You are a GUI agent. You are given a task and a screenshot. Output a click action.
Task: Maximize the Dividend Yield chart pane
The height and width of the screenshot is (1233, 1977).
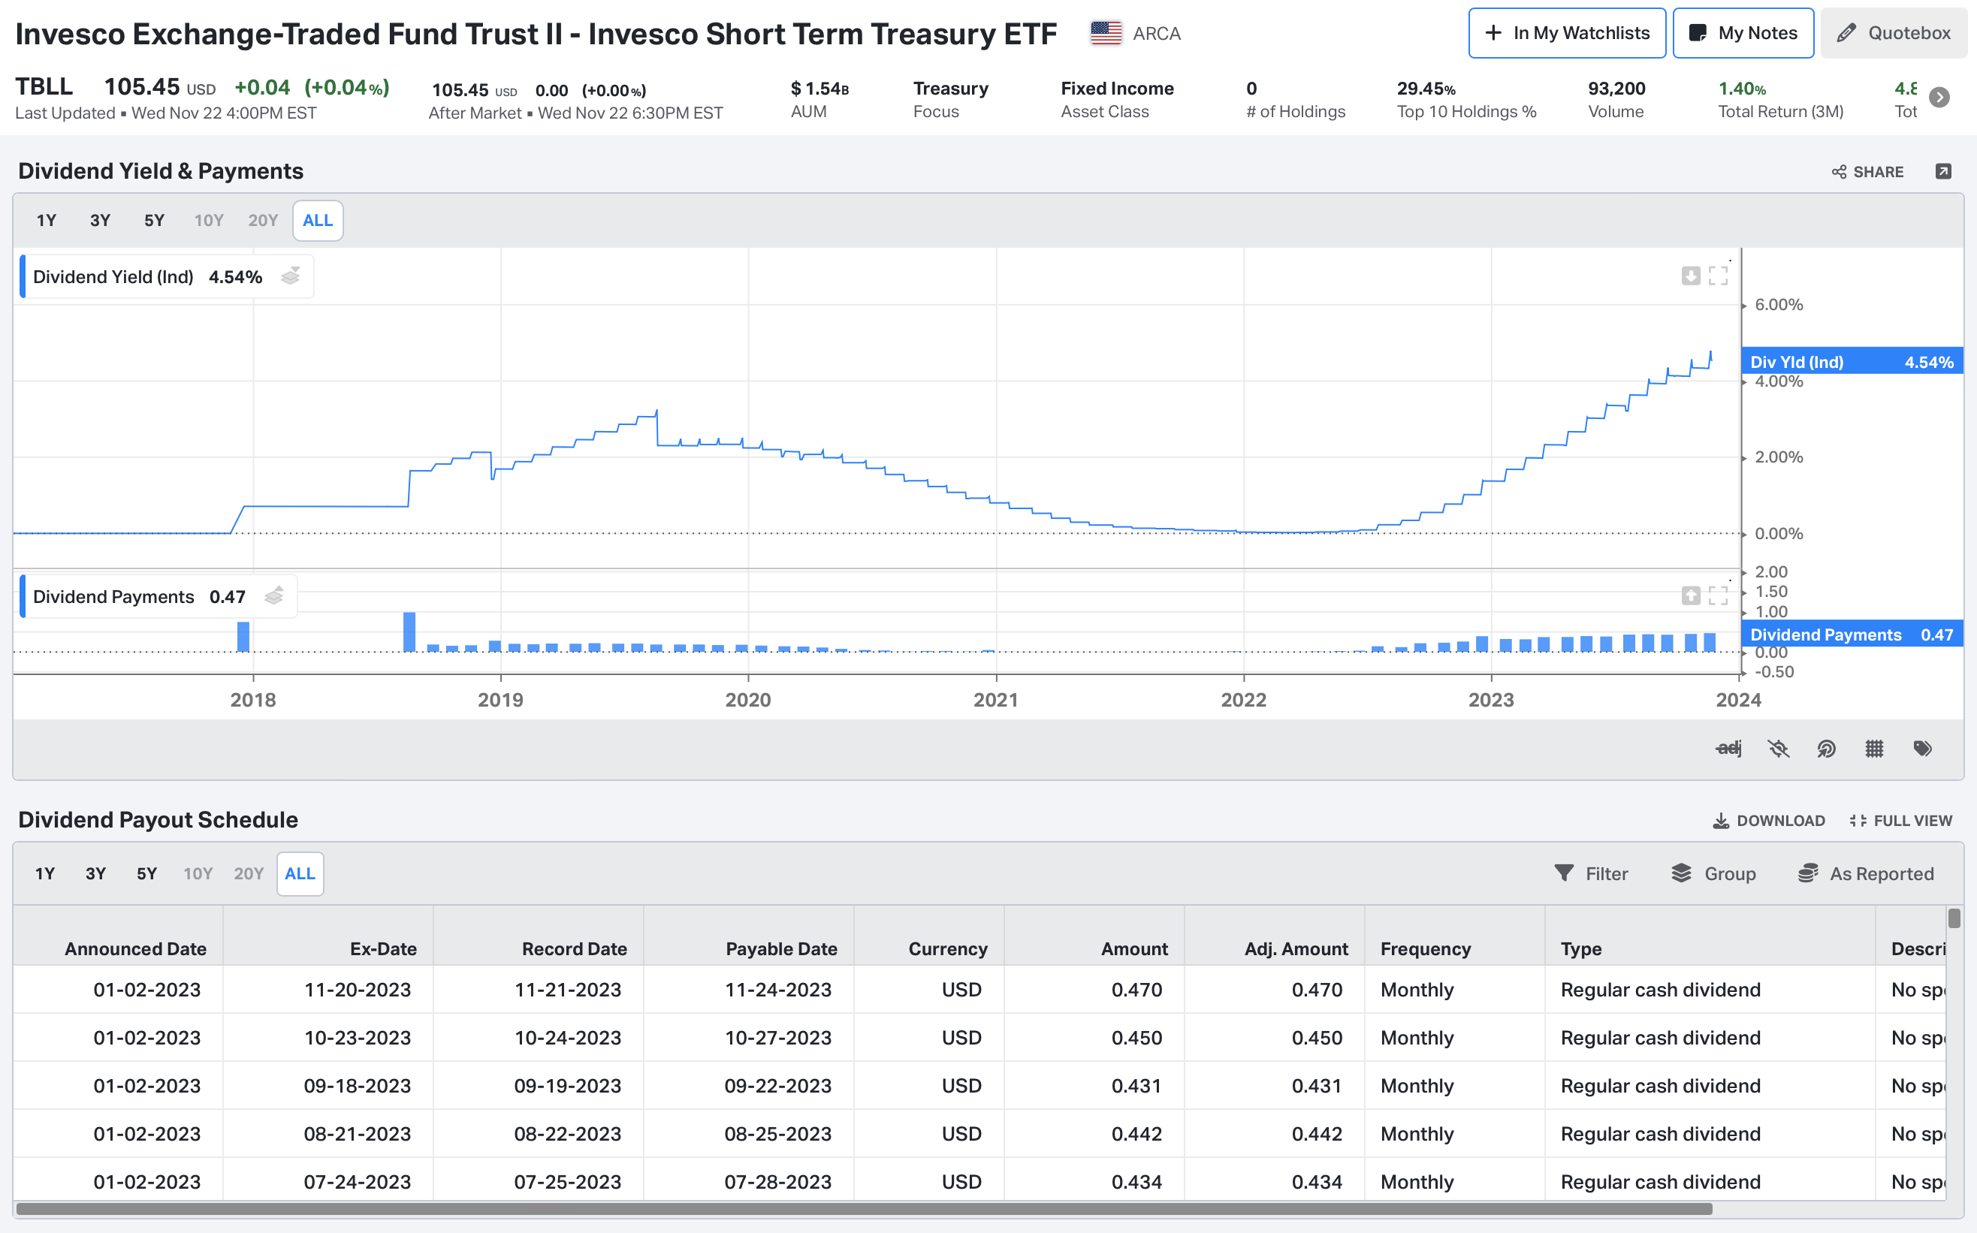coord(1719,276)
